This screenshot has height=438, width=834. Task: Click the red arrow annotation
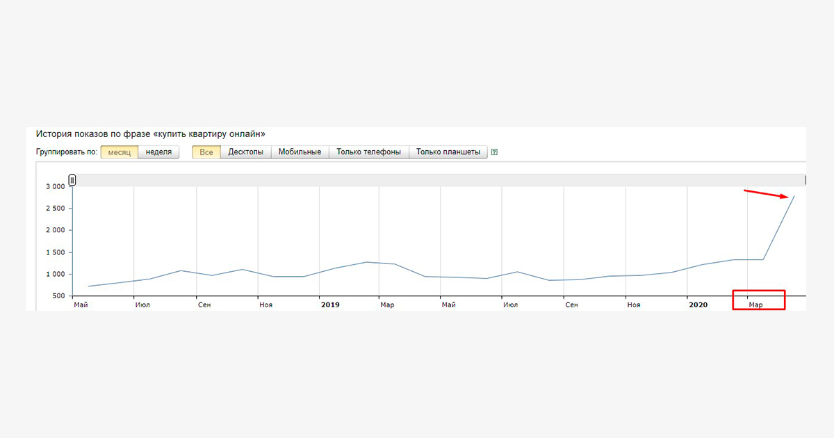pyautogui.click(x=767, y=194)
